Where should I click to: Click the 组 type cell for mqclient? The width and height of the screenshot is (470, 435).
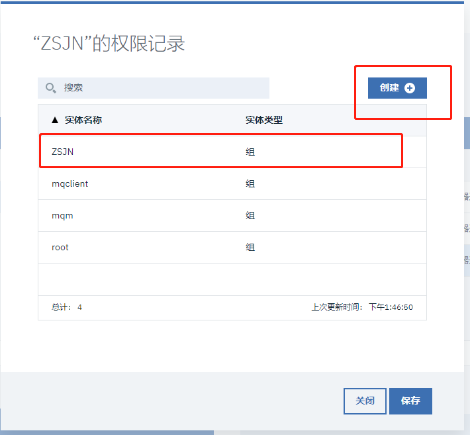pyautogui.click(x=250, y=183)
